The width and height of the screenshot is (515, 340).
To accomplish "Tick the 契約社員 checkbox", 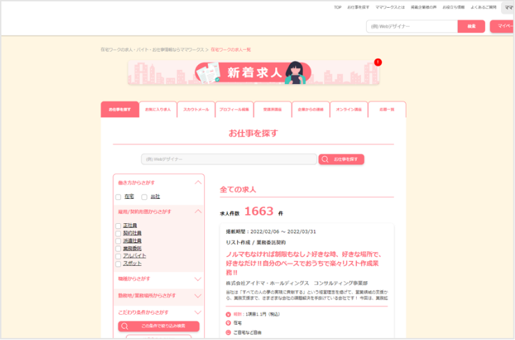I will coord(118,234).
